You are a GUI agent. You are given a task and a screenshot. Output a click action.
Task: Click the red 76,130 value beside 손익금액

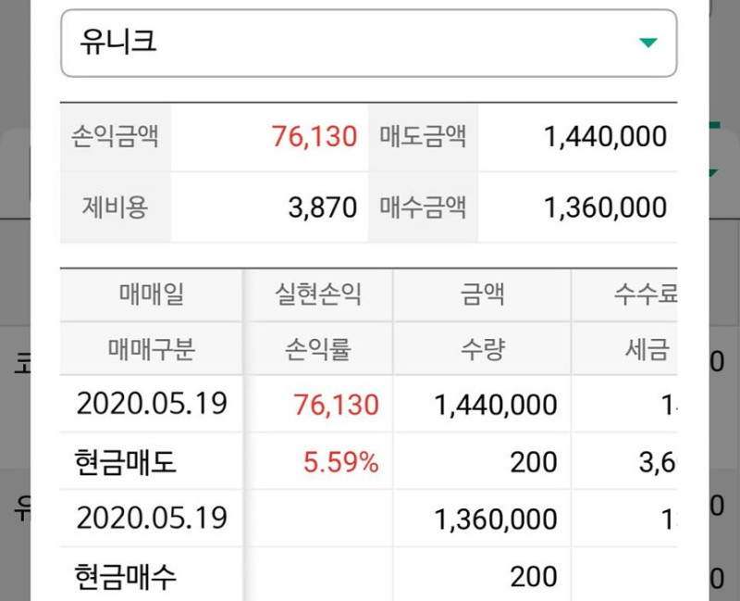pos(314,137)
